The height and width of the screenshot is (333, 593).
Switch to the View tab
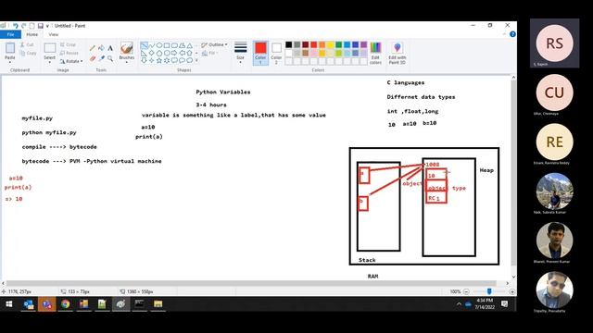point(54,34)
